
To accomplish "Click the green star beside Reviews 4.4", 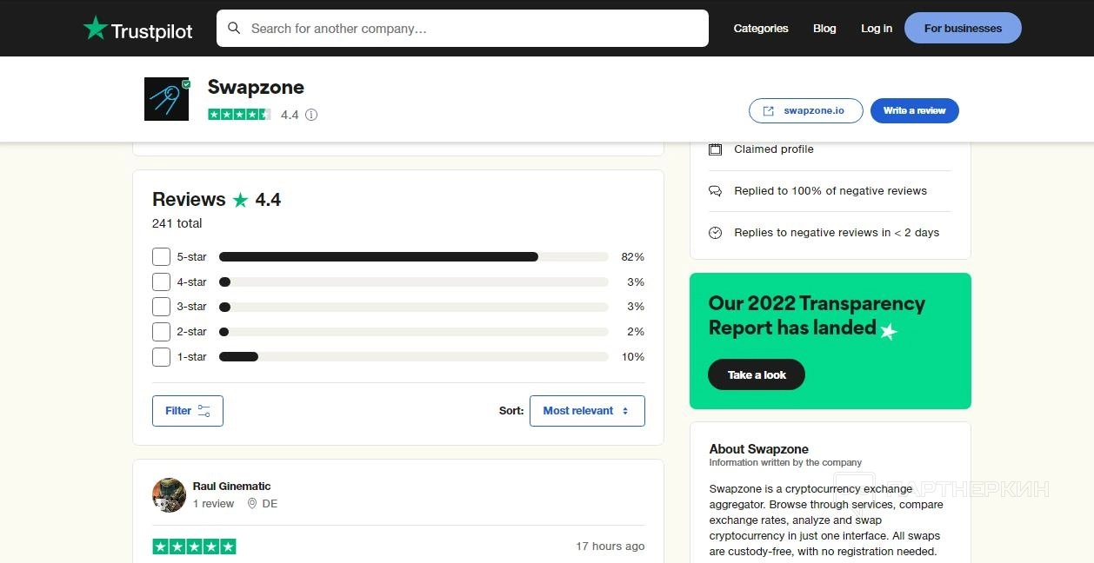I will point(241,200).
